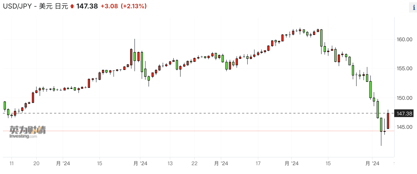This screenshot has width=417, height=174.
Task: Click the black 147.38 tag on price axis
Action: pos(404,113)
